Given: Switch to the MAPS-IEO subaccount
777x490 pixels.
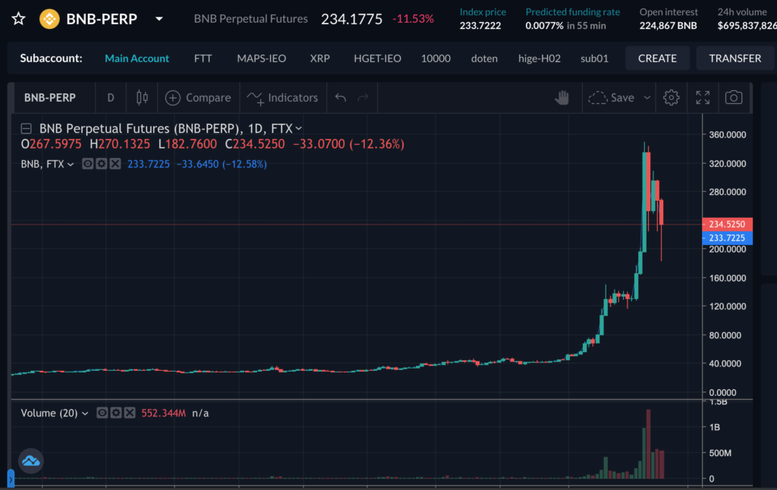Looking at the screenshot, I should (x=261, y=58).
